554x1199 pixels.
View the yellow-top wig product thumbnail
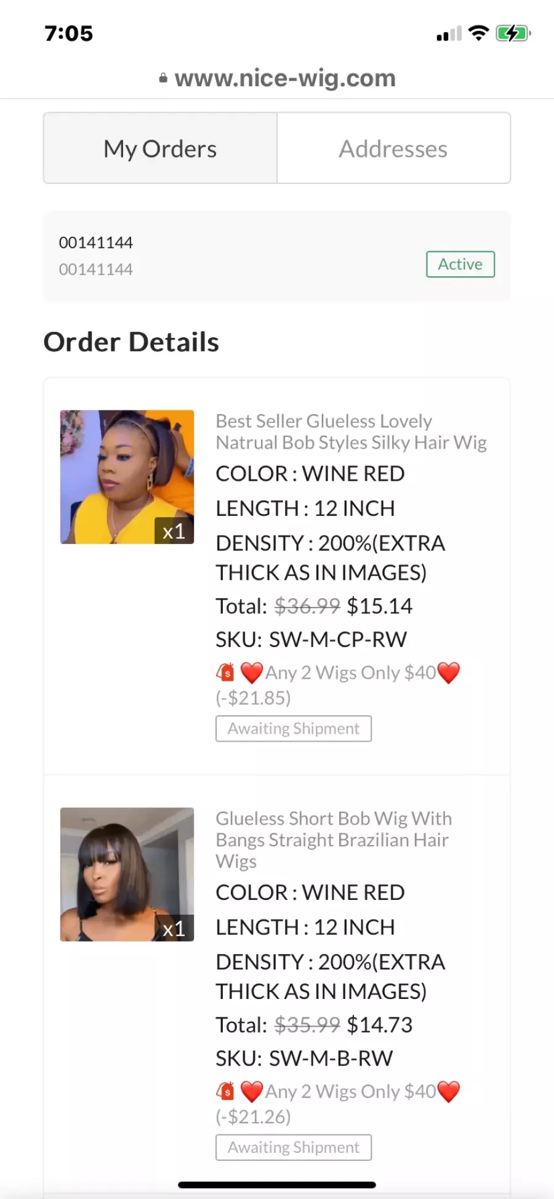coord(127,477)
